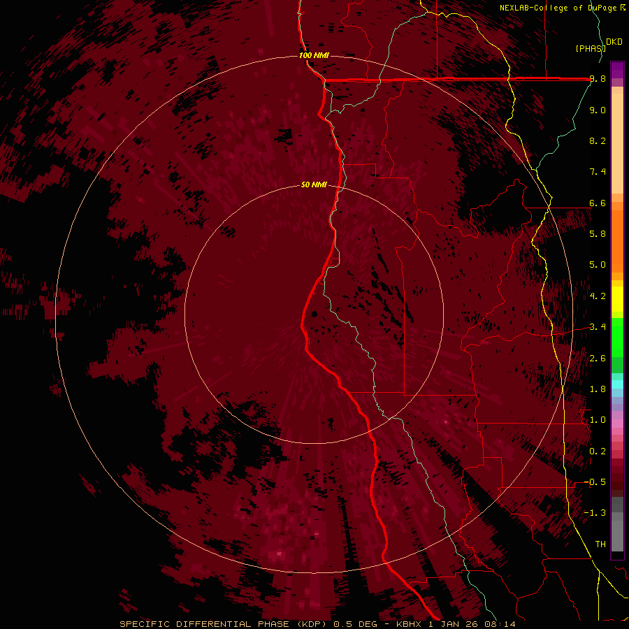Select the 9.8 value on the scale

[598, 79]
